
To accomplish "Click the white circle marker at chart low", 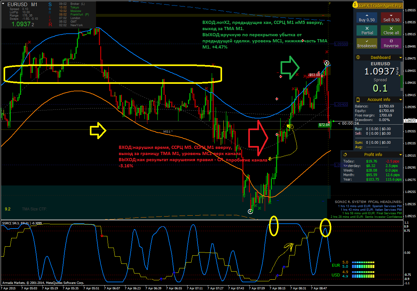I will 250,211.
